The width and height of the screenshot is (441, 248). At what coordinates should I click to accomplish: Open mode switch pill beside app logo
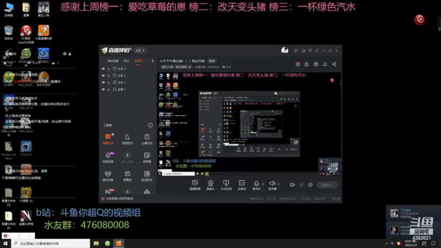pyautogui.click(x=140, y=50)
